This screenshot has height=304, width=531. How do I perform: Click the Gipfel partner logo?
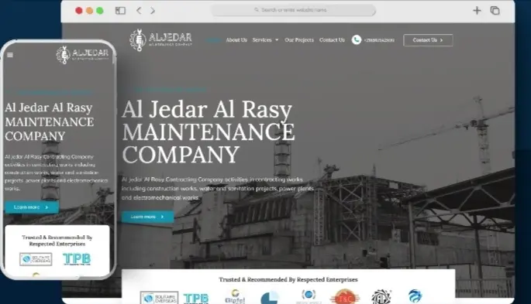(x=235, y=296)
